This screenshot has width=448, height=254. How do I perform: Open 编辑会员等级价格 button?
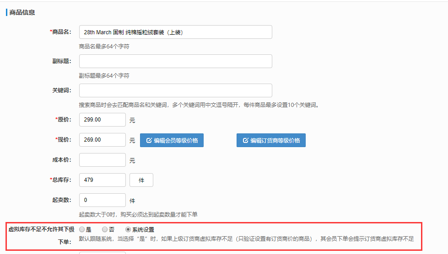coord(172,140)
